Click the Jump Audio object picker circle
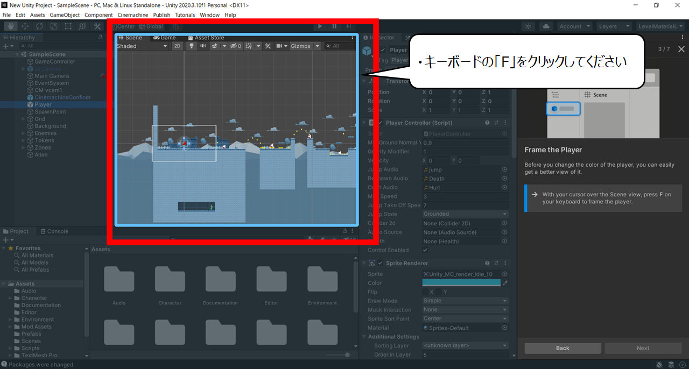 pos(505,169)
